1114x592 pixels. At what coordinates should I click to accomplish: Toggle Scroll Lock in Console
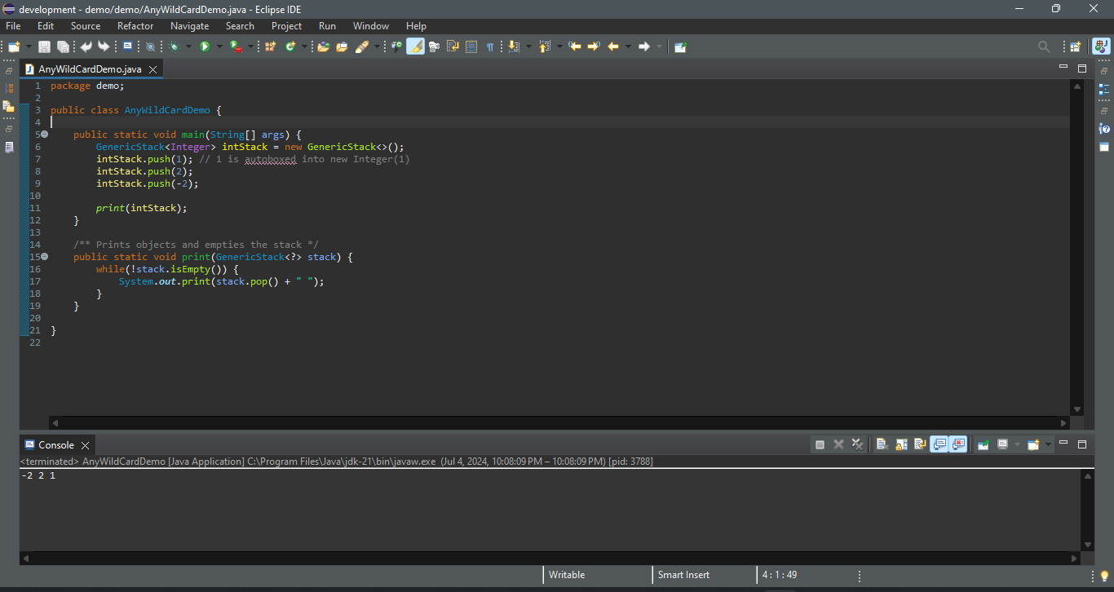tap(901, 444)
